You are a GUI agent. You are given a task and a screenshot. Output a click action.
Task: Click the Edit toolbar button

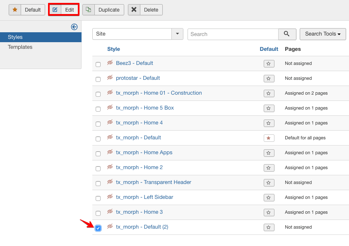(x=64, y=10)
